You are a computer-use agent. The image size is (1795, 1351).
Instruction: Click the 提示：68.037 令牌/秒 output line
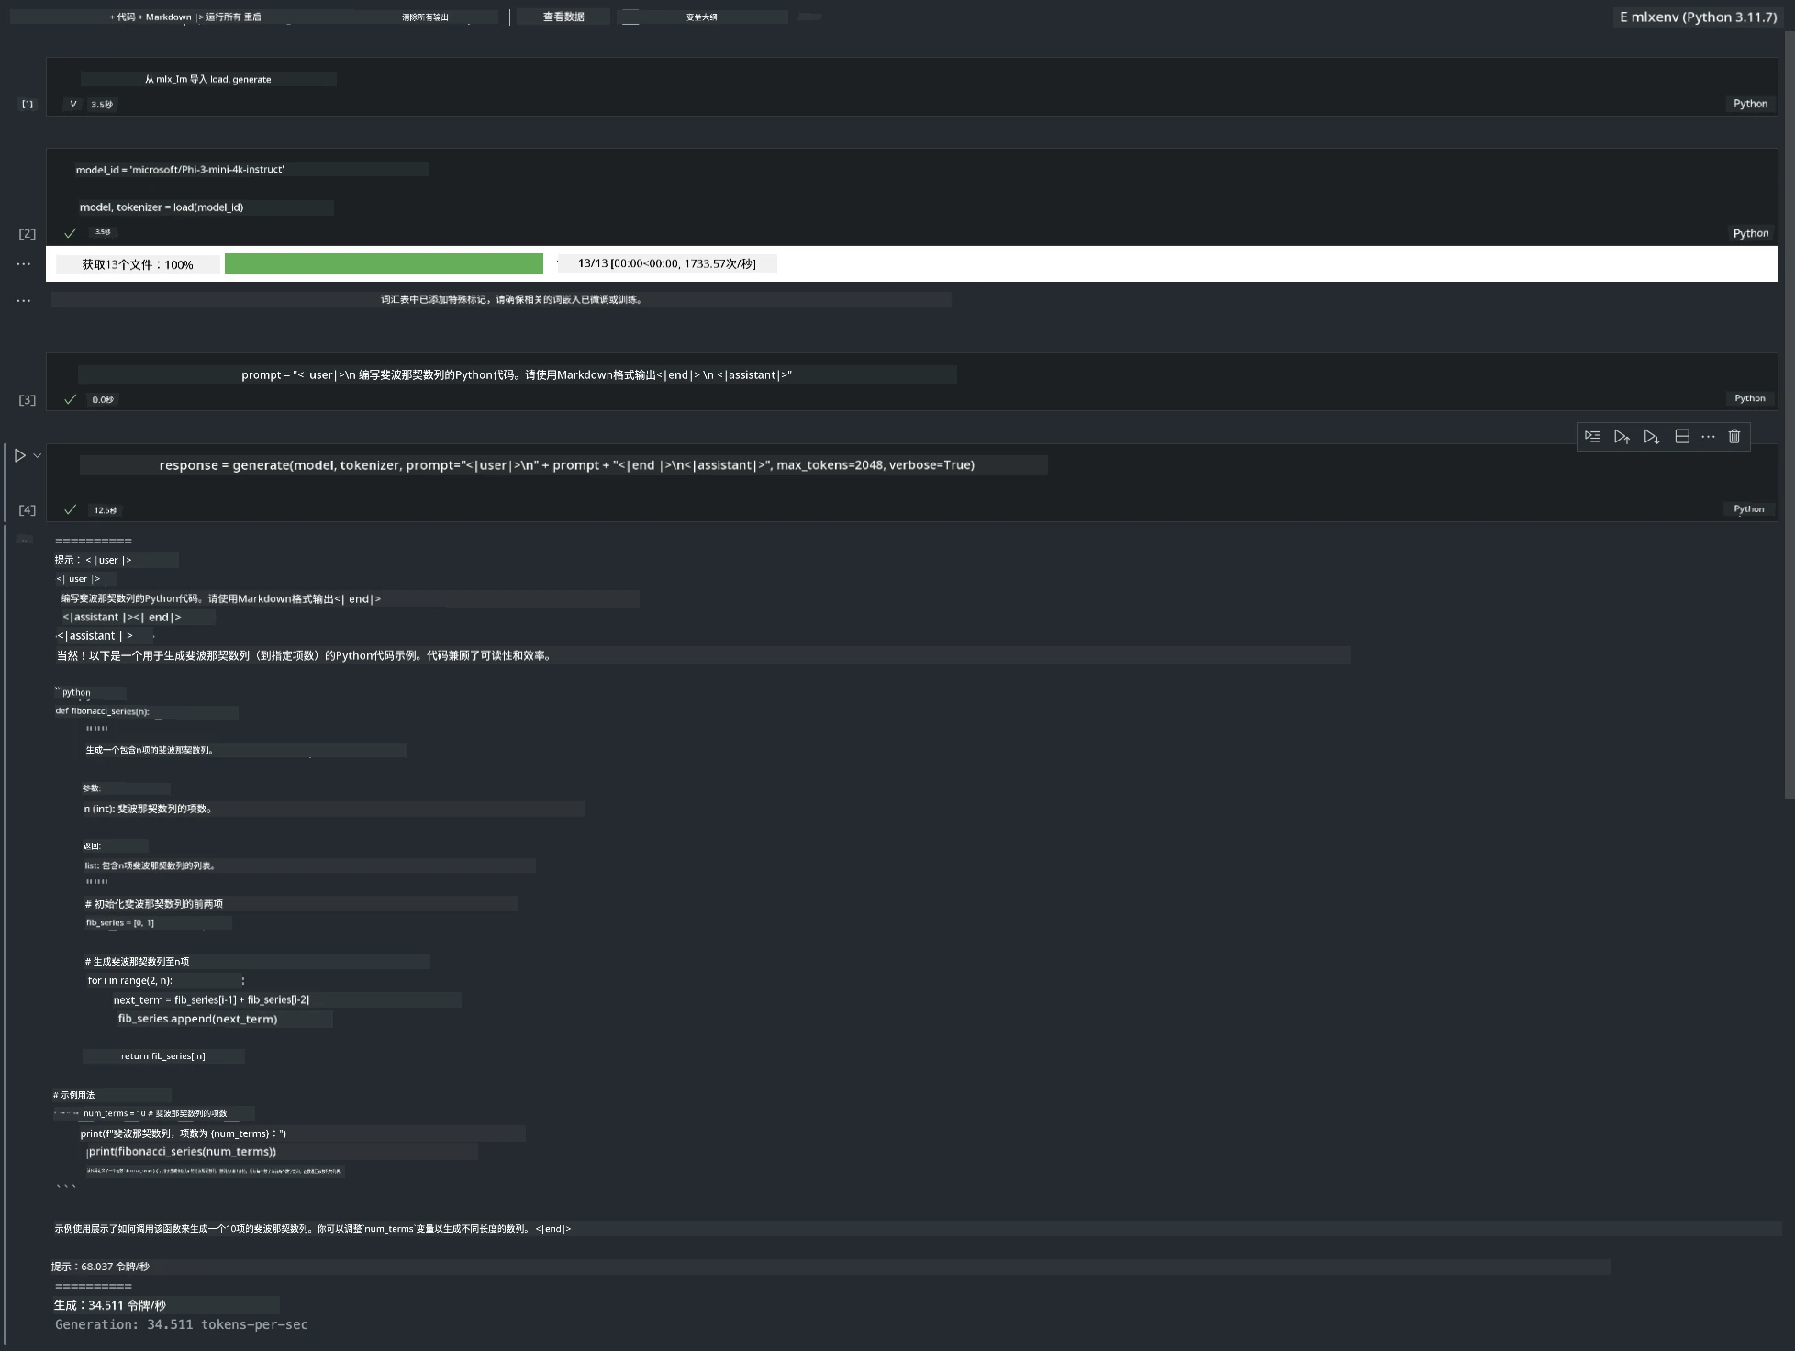coord(100,1267)
